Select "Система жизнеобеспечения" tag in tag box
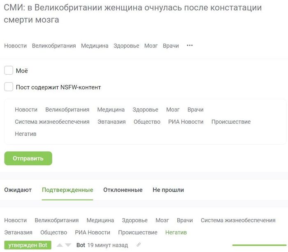Viewport: 288px width, 252px height. (x=52, y=122)
